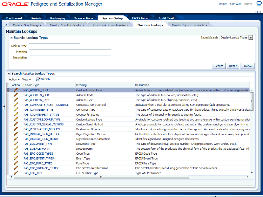Open the Maintain Serial Ranges subtab

[x=27, y=25]
